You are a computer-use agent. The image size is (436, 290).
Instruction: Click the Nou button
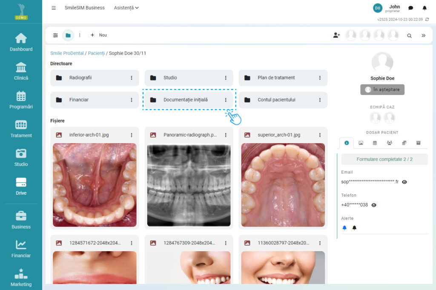[x=98, y=35]
